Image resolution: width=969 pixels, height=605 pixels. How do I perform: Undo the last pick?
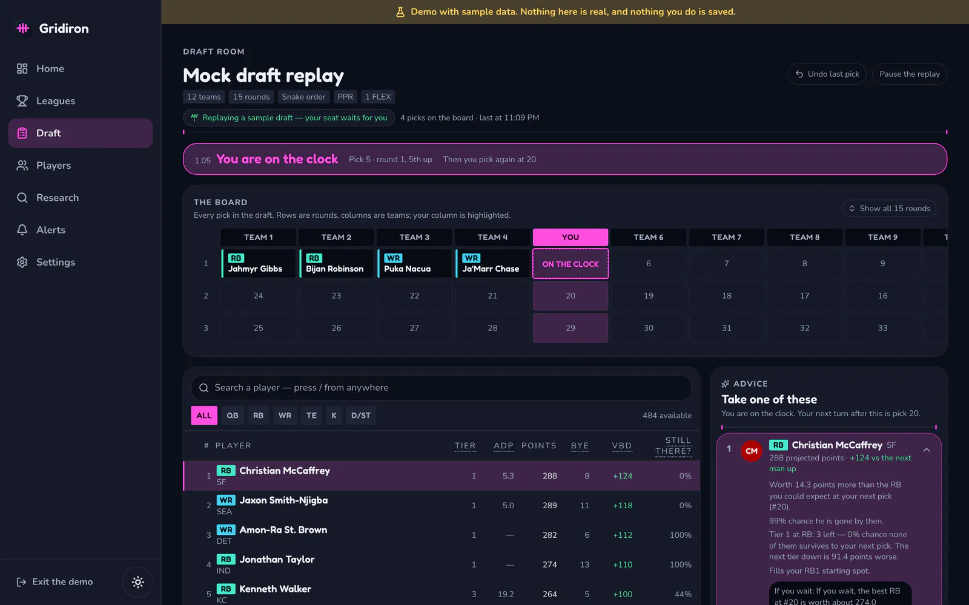click(x=827, y=74)
